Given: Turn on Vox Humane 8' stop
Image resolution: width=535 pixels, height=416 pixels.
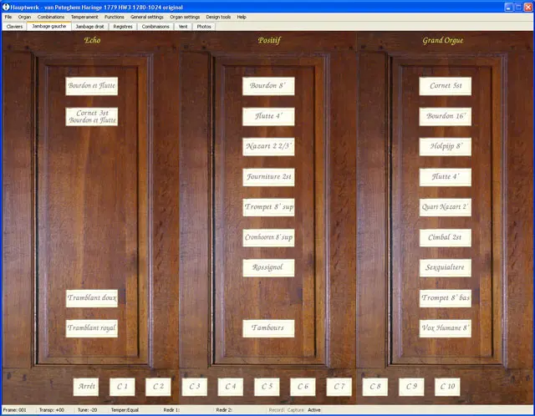Looking at the screenshot, I should (445, 328).
